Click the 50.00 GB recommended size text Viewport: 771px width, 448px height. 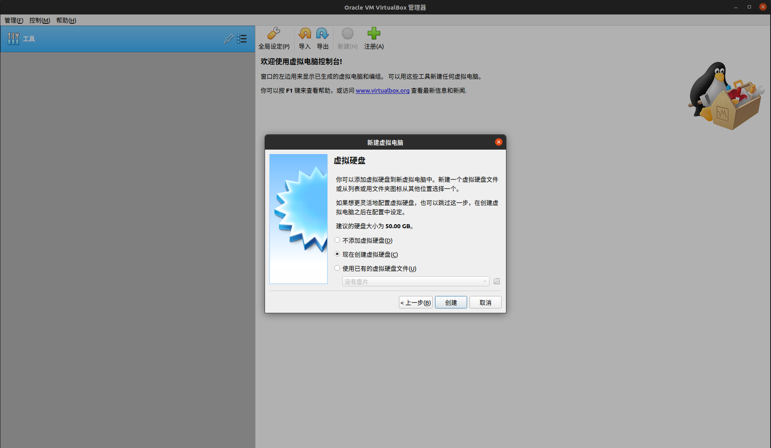[398, 226]
